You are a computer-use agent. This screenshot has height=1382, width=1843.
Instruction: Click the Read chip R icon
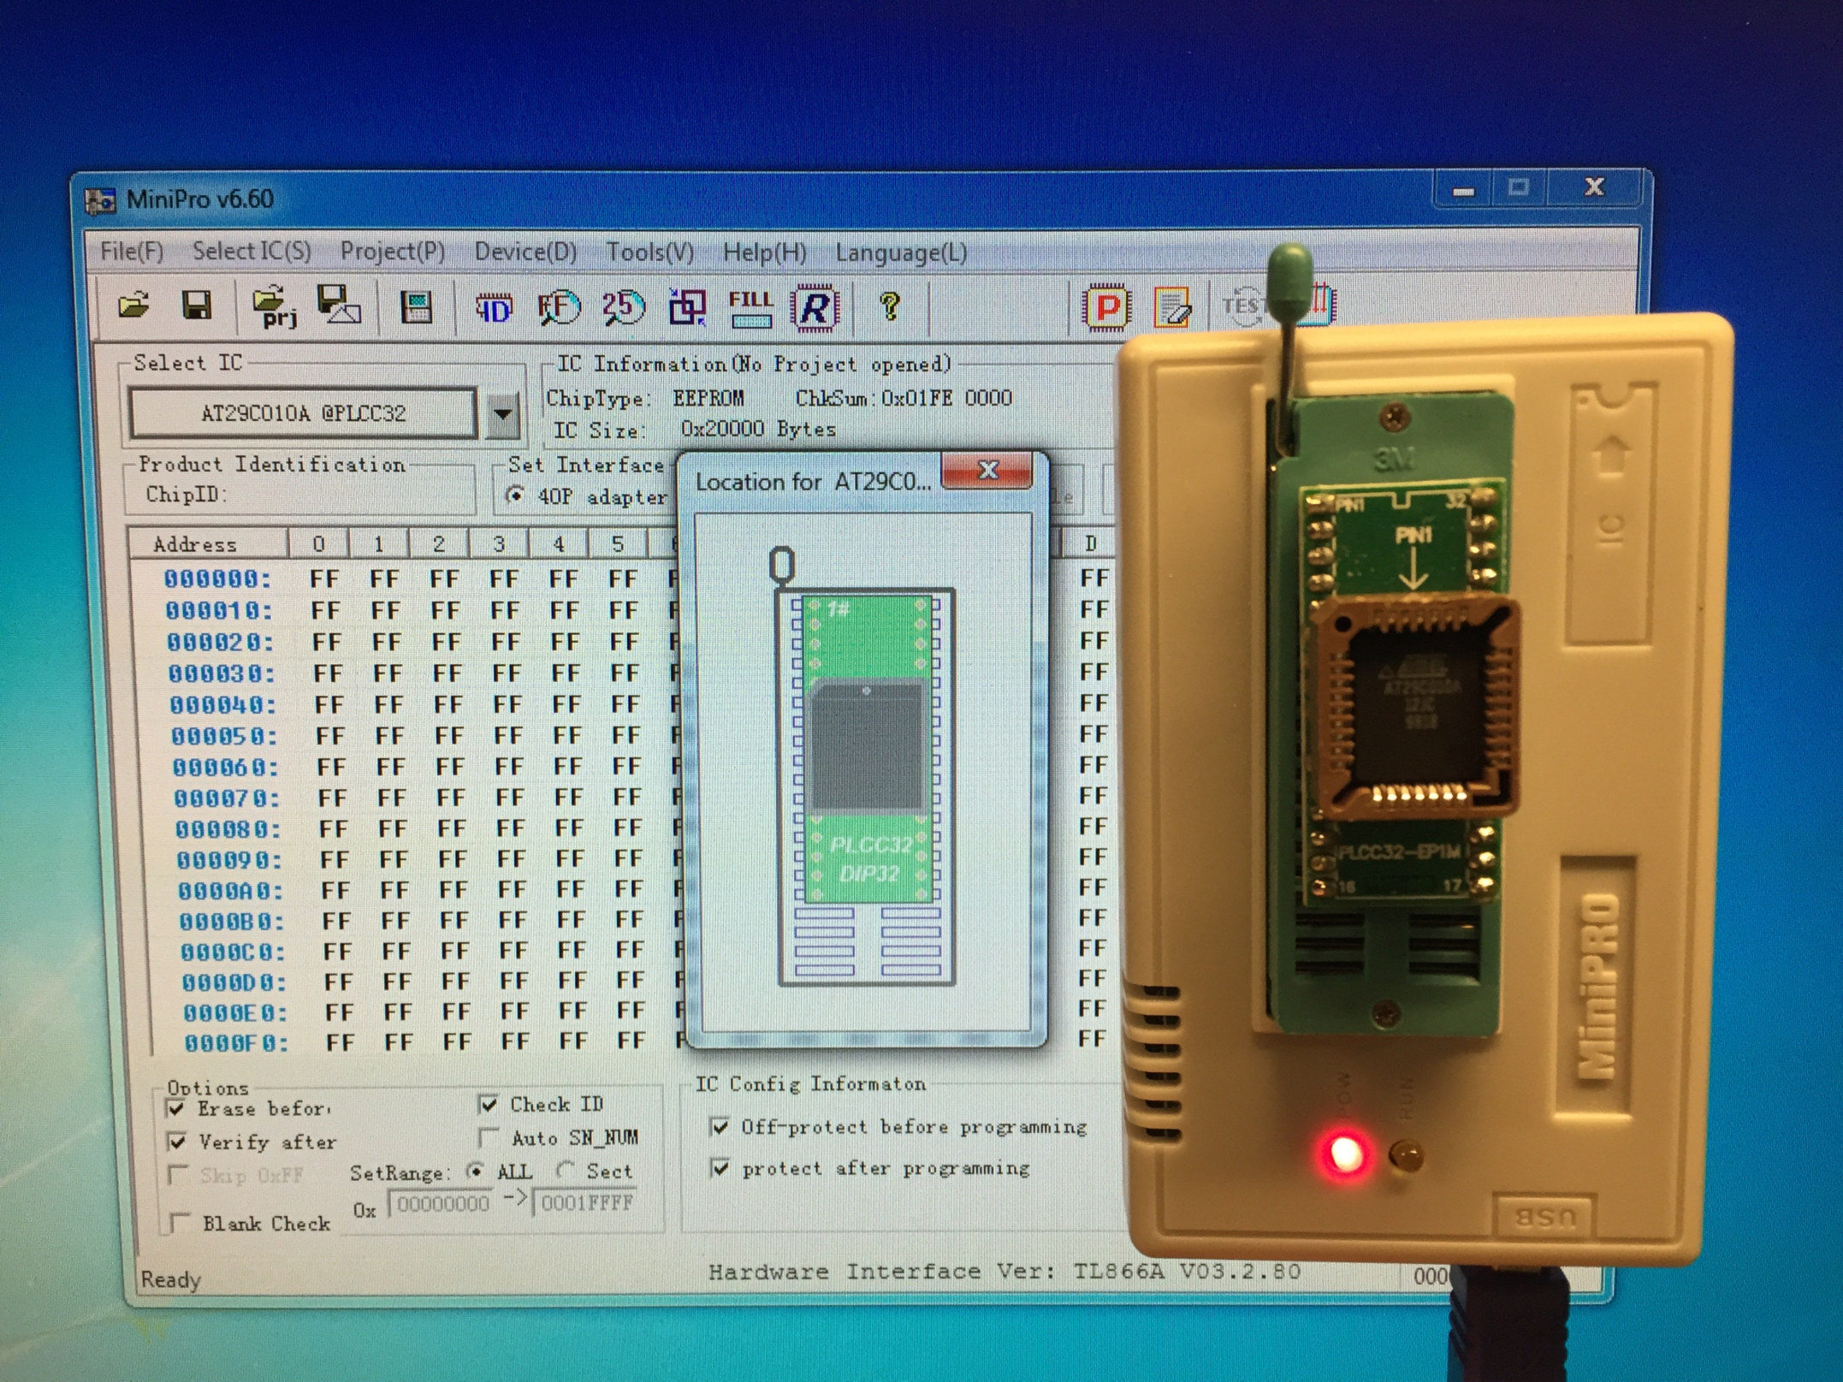[x=815, y=308]
